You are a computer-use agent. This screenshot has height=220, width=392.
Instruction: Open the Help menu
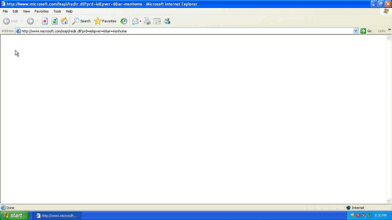coord(69,11)
